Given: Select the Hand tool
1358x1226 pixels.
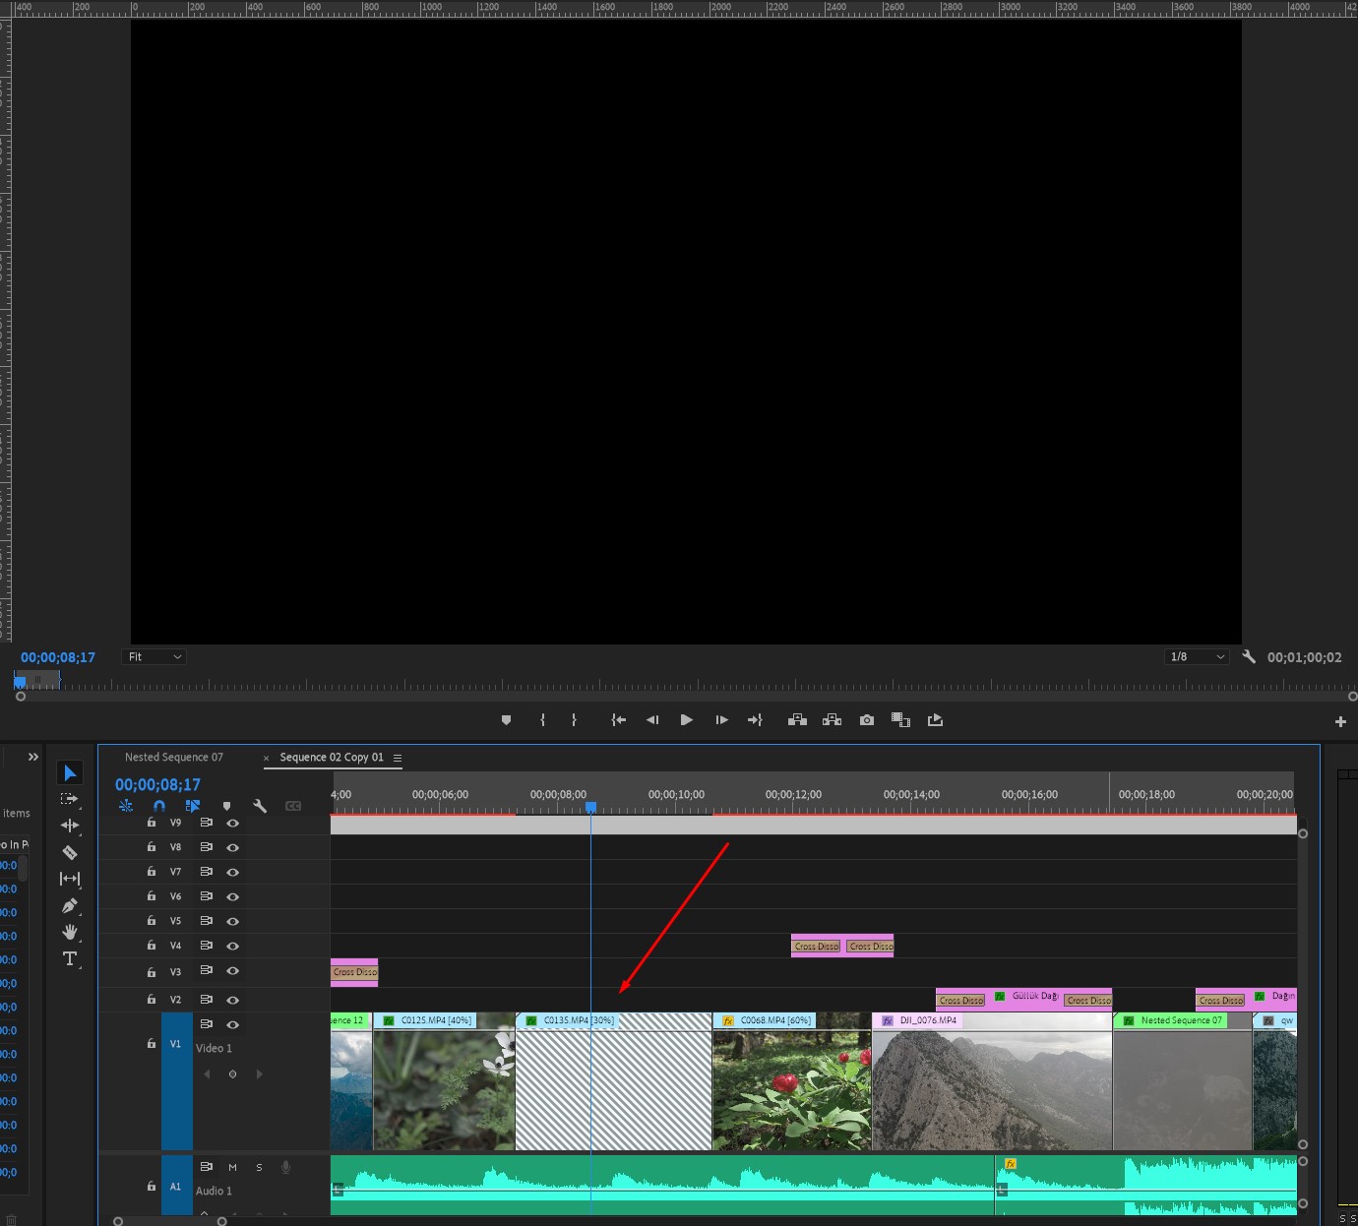Looking at the screenshot, I should click(69, 932).
